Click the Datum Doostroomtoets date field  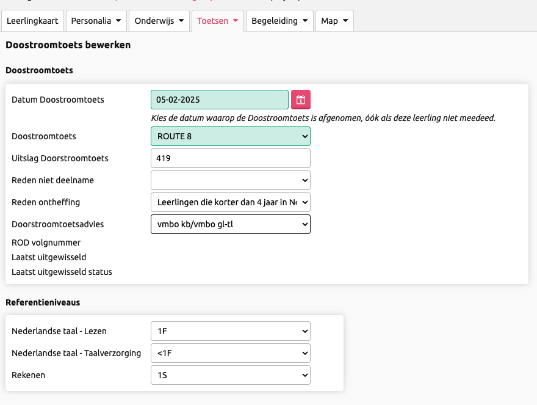coord(220,100)
